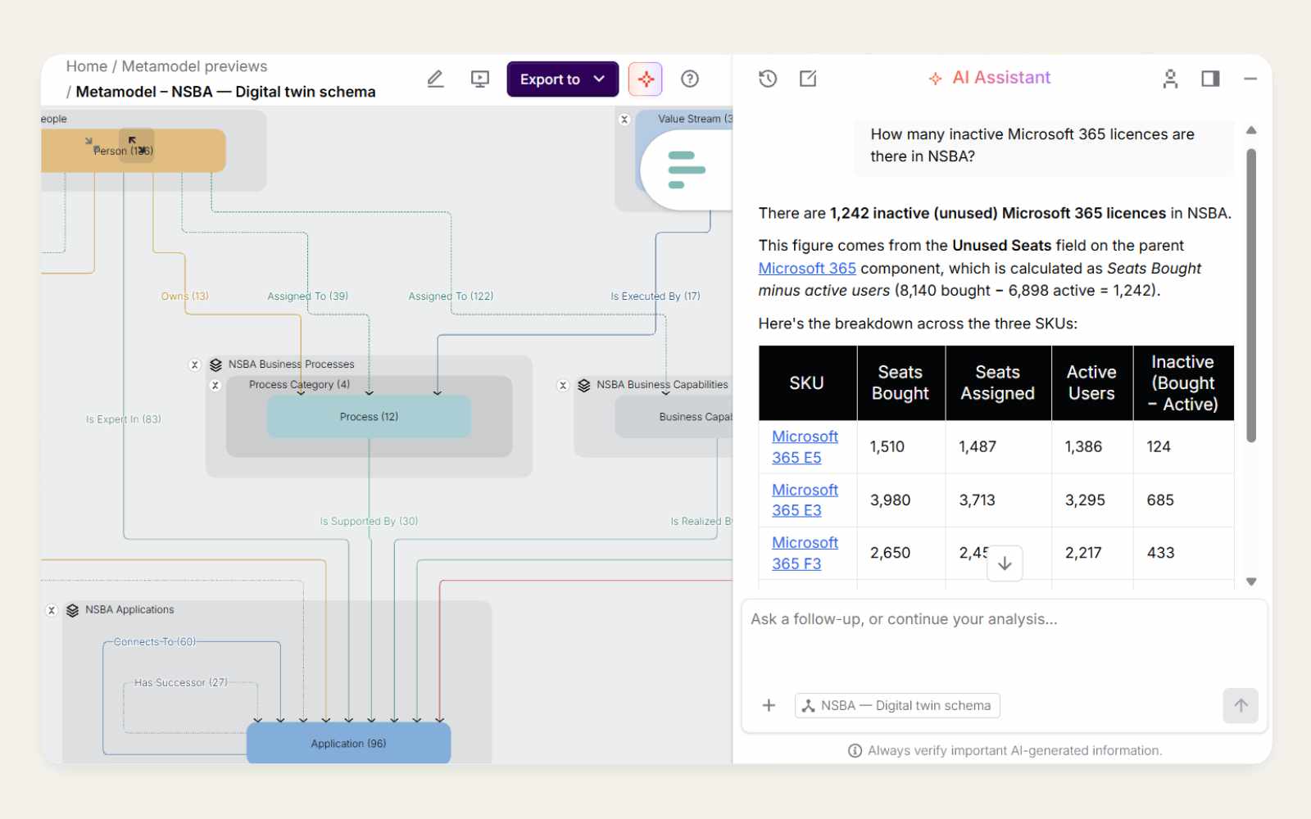Click the chat vertical scrollbar thumb

coord(1251,295)
